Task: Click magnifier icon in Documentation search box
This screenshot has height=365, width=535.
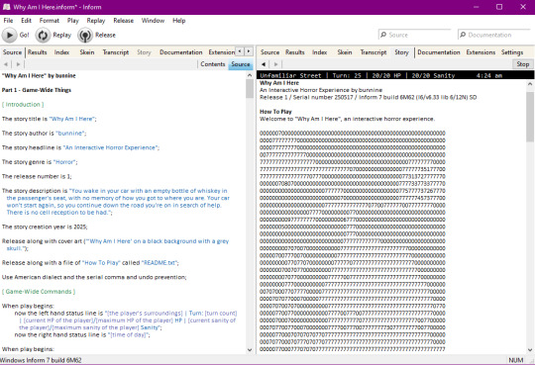Action: pyautogui.click(x=463, y=35)
